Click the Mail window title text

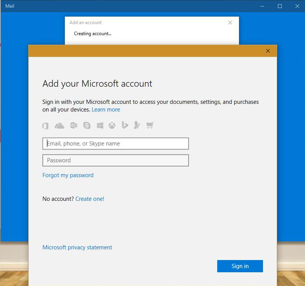10,6
